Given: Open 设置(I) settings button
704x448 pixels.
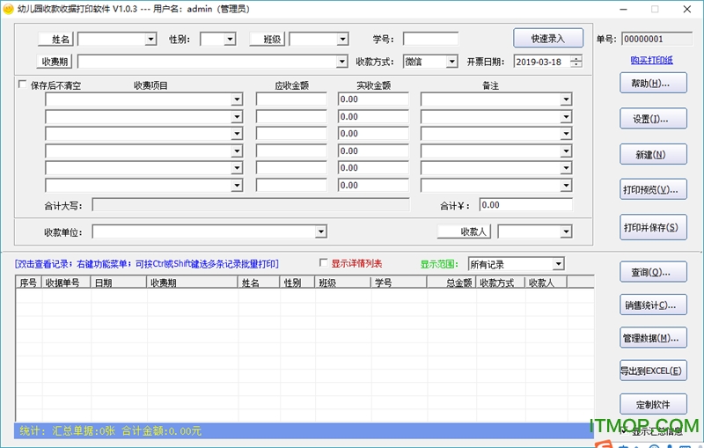Looking at the screenshot, I should [x=652, y=119].
